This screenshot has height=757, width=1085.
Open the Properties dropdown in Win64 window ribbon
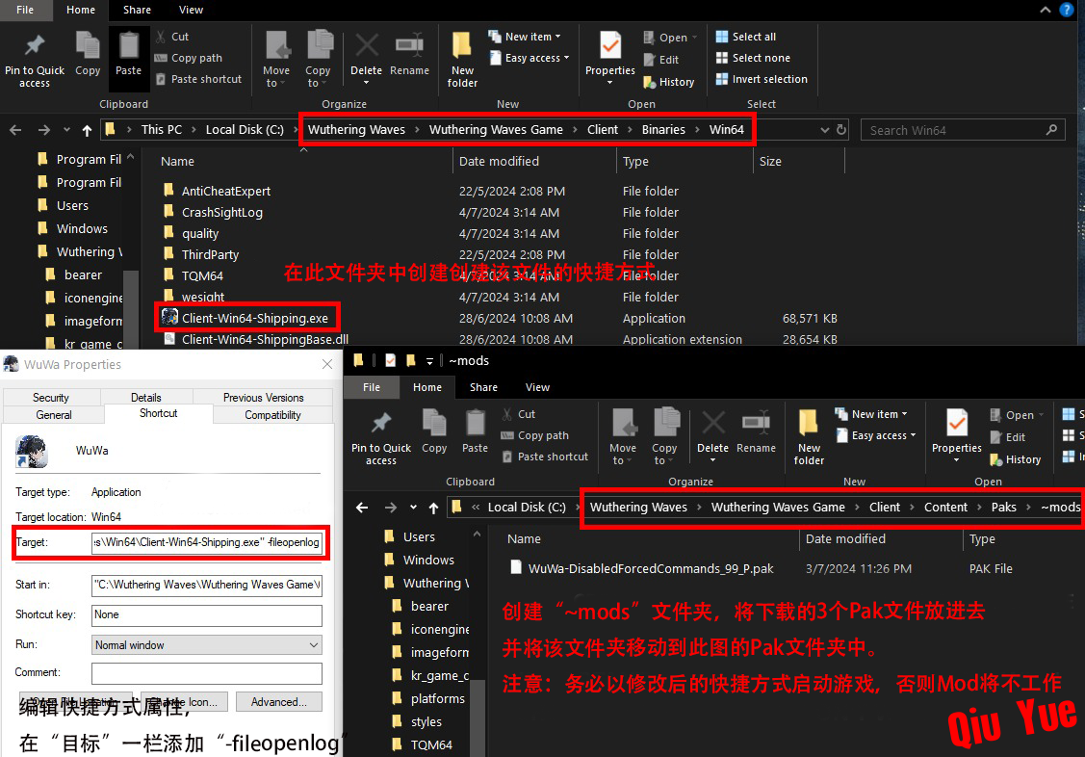tap(609, 82)
